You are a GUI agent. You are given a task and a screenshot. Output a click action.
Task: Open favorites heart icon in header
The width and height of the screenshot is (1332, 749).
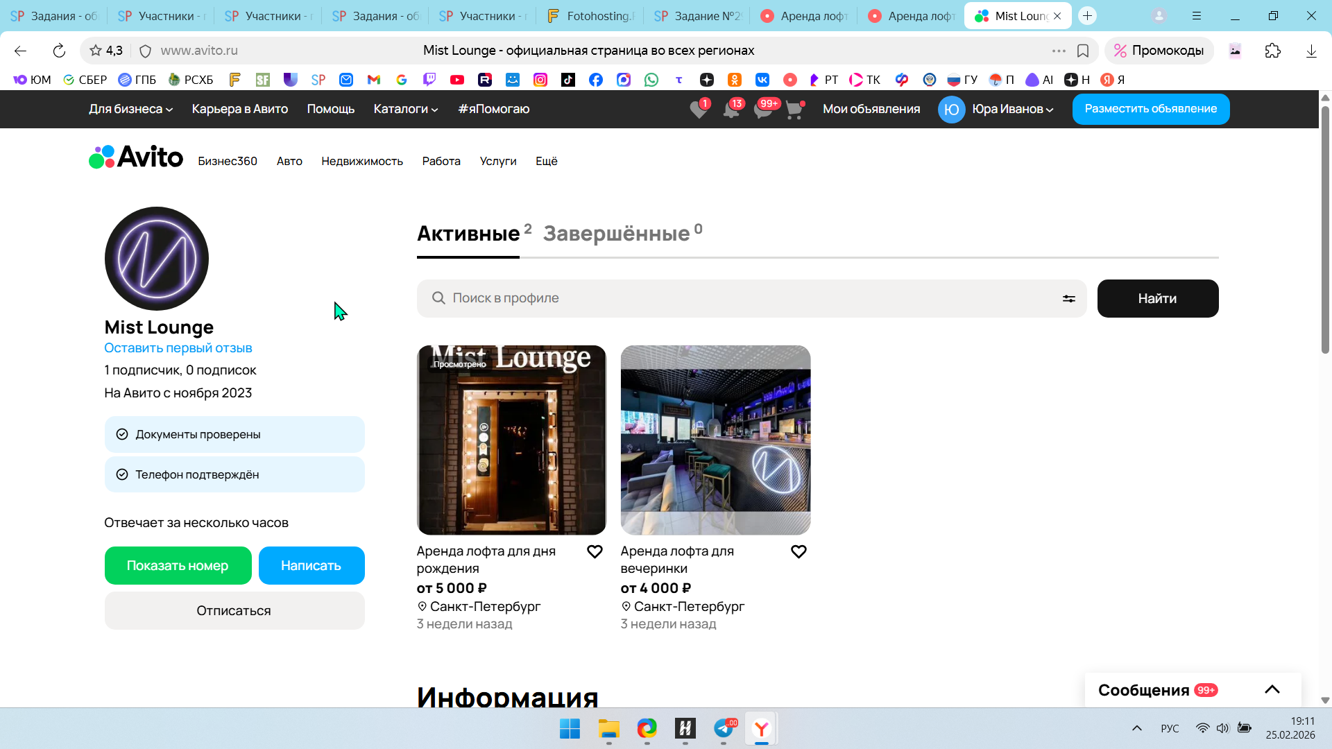point(699,110)
